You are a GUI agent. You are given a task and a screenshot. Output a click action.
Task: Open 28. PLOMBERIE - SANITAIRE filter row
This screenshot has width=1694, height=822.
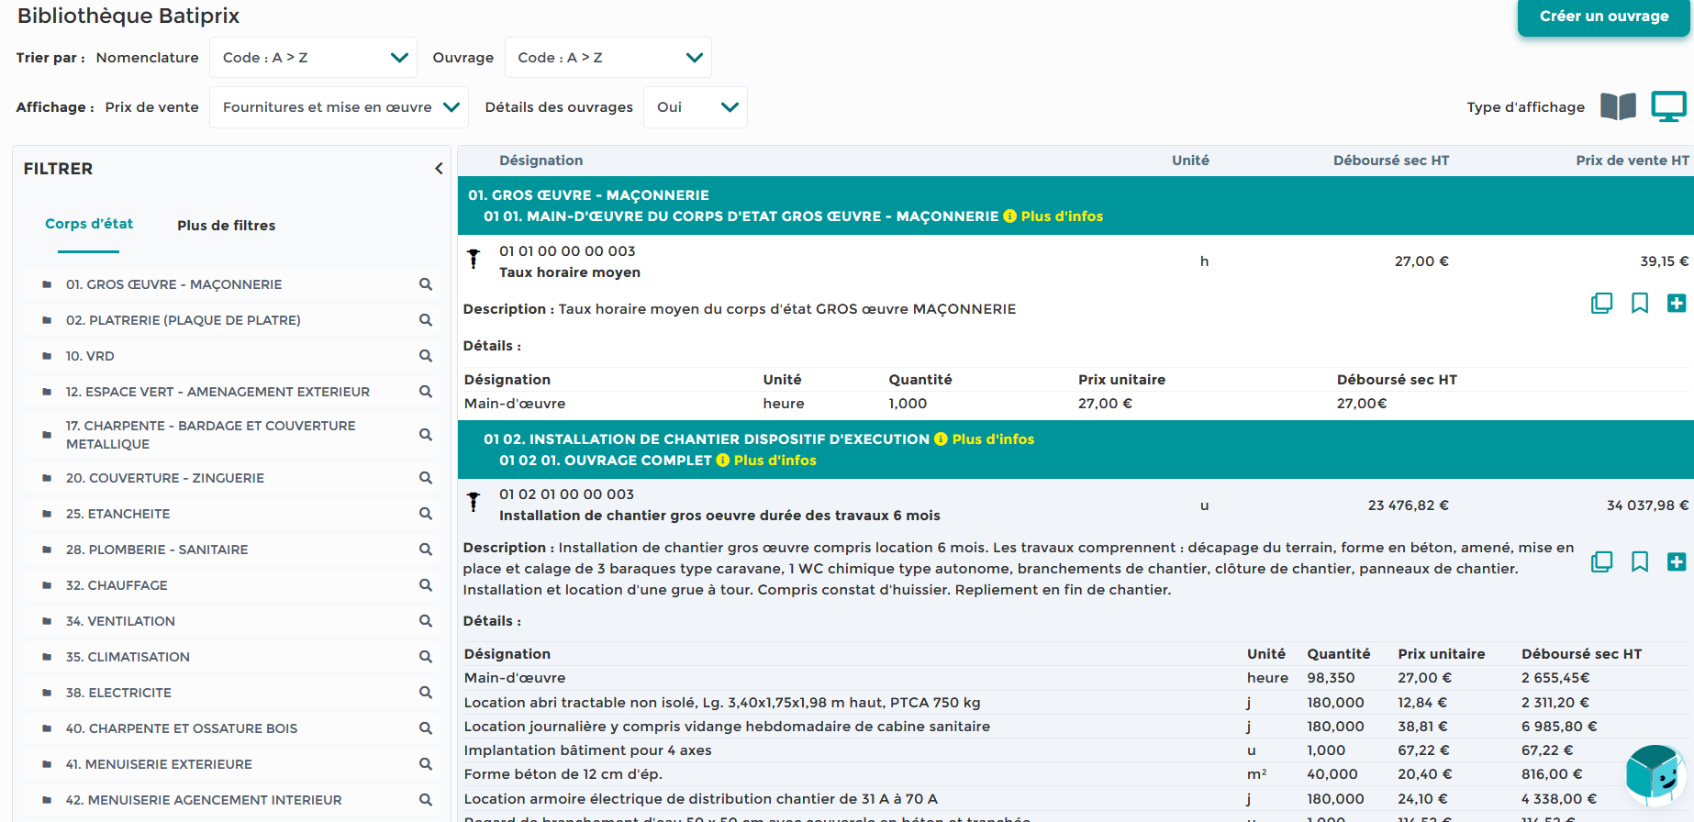(x=232, y=550)
